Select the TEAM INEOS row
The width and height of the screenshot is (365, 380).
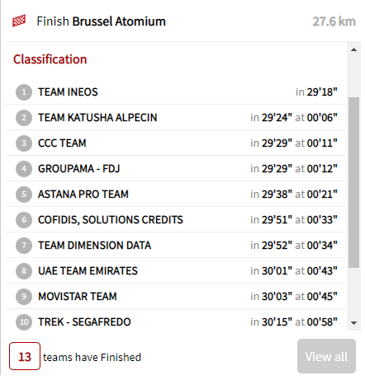176,92
